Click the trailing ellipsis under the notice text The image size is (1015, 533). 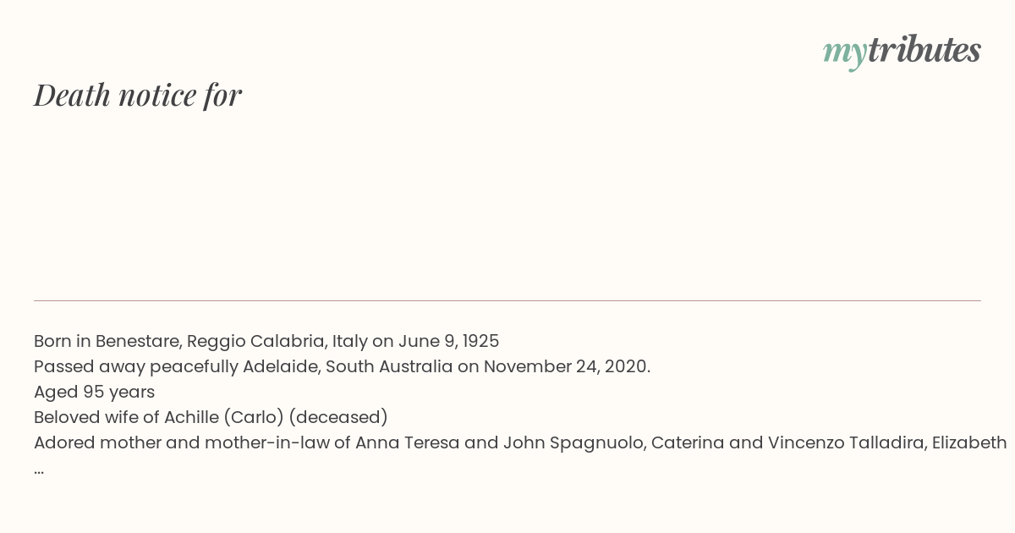click(39, 470)
